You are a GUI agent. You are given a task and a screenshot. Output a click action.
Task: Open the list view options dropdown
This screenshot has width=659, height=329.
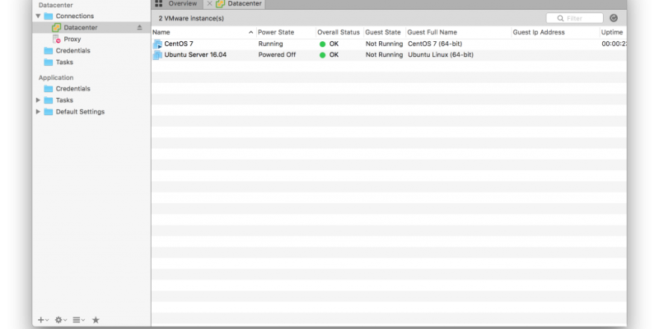tap(78, 319)
